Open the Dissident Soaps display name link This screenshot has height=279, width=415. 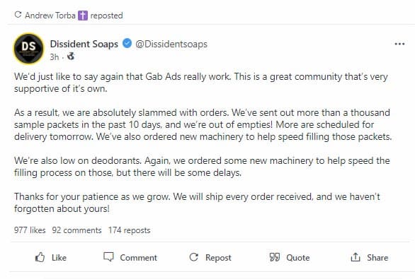pos(84,44)
